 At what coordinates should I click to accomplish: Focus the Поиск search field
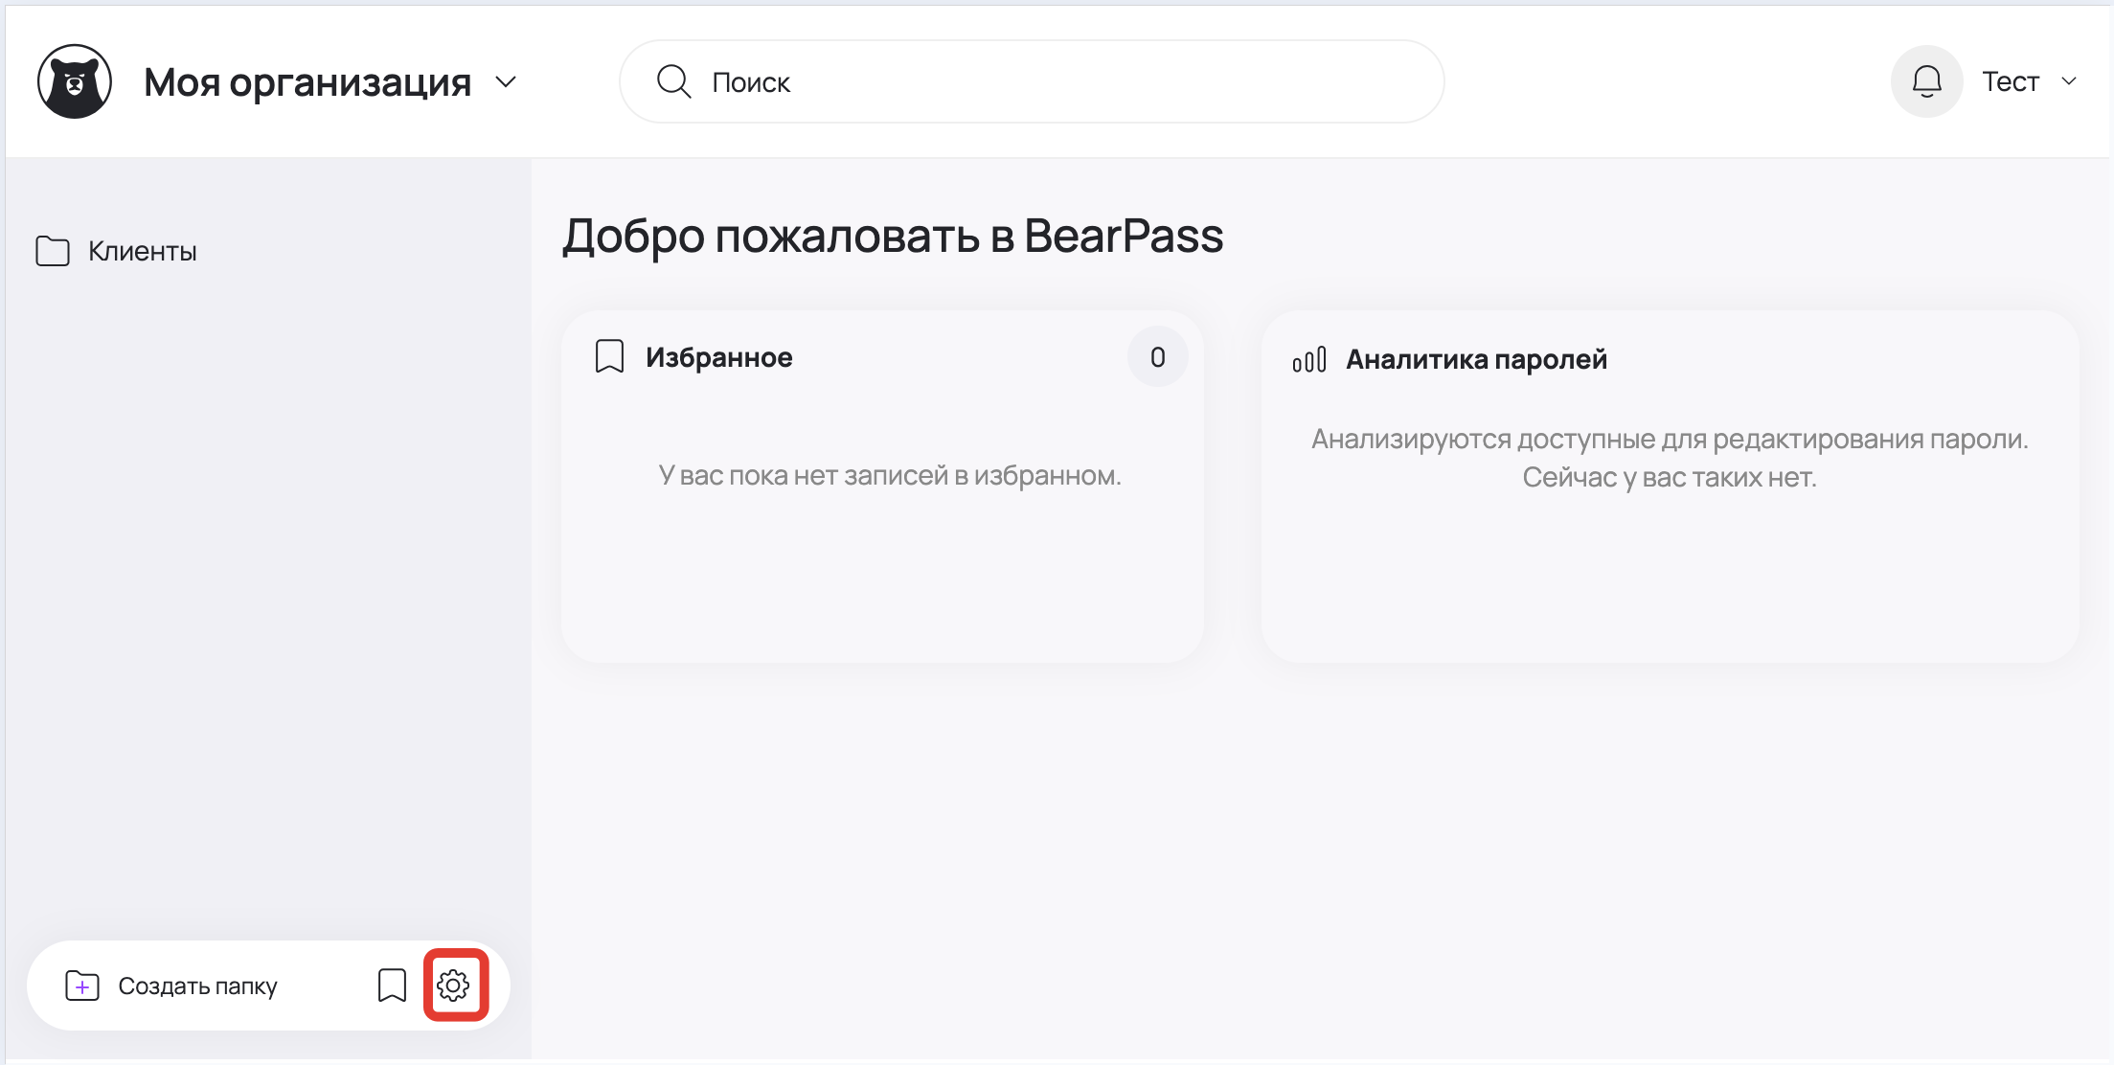tap(1054, 82)
